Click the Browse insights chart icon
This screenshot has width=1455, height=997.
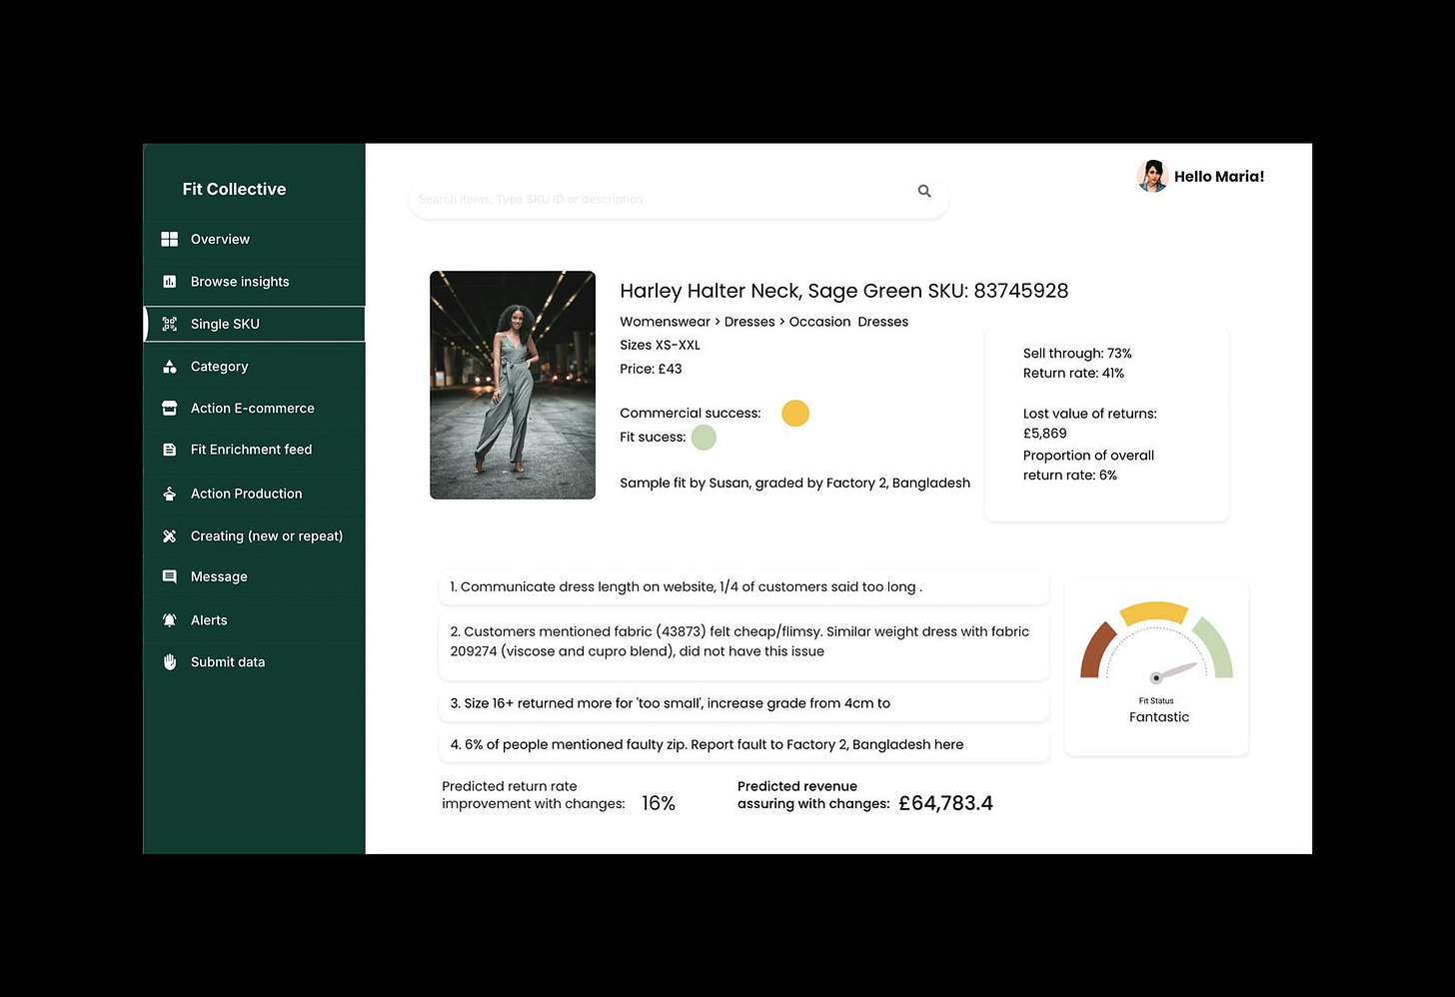pyautogui.click(x=170, y=281)
